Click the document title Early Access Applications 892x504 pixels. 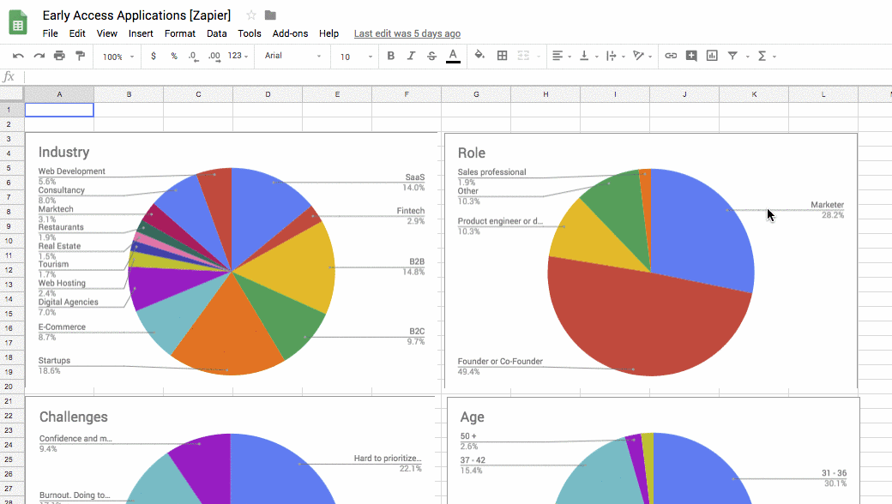click(136, 15)
